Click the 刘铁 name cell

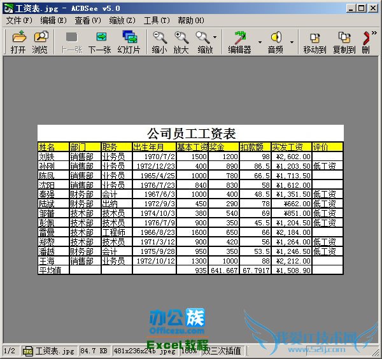53,157
